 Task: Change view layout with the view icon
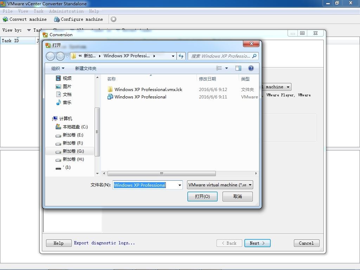pyautogui.click(x=219, y=68)
